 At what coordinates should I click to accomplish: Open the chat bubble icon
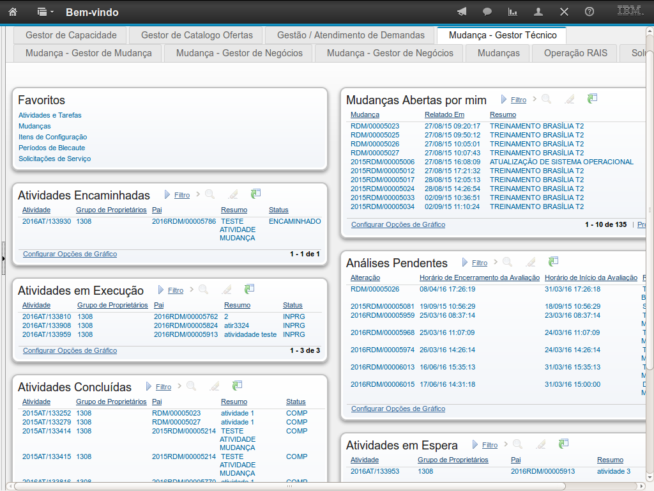pyautogui.click(x=487, y=12)
